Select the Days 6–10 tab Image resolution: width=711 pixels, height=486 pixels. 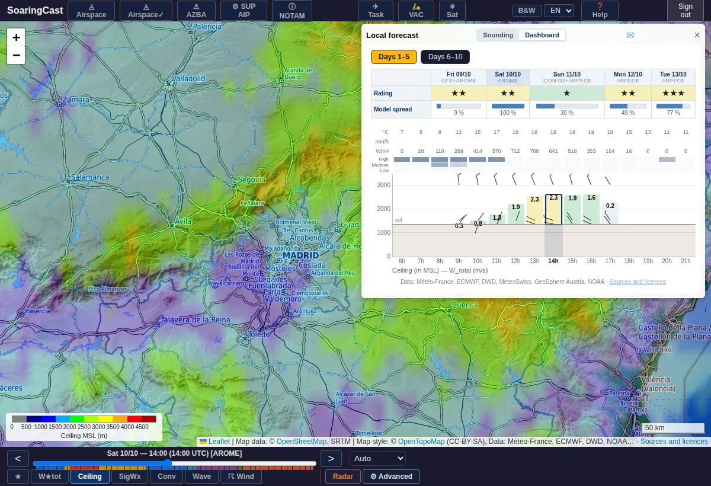pos(445,57)
